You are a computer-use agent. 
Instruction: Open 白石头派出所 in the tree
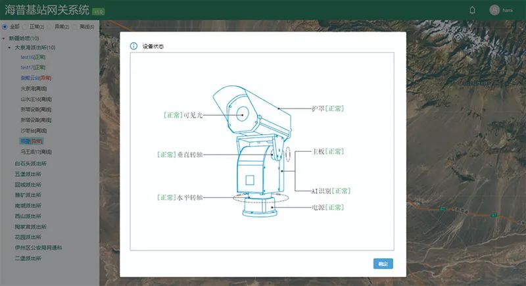[30, 163]
